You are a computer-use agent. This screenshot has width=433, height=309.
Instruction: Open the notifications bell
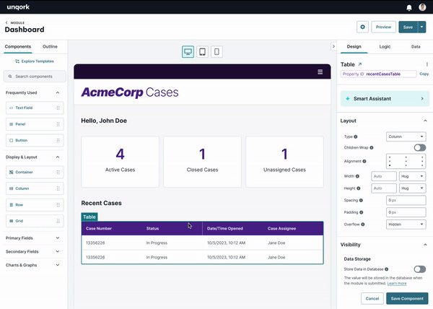[x=409, y=7]
